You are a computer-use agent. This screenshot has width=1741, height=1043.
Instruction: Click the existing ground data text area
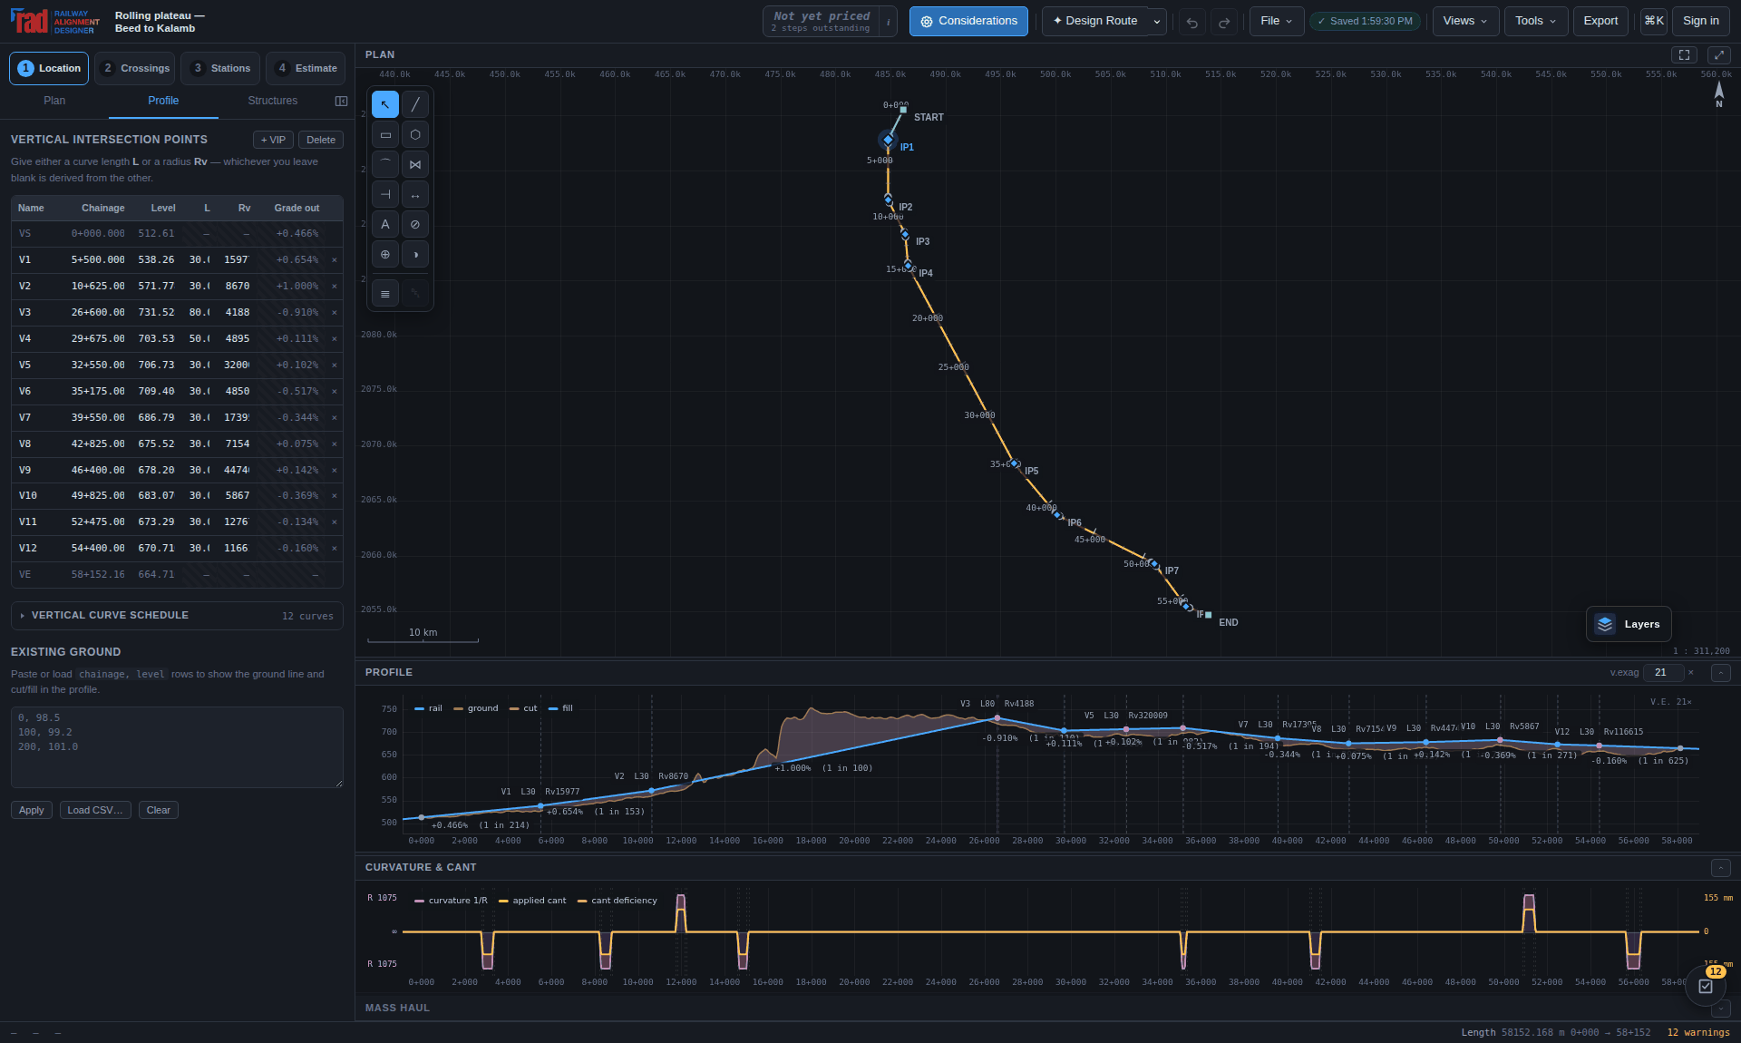pyautogui.click(x=177, y=747)
